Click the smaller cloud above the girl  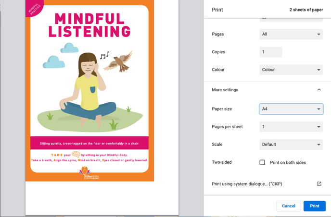[x=70, y=48]
